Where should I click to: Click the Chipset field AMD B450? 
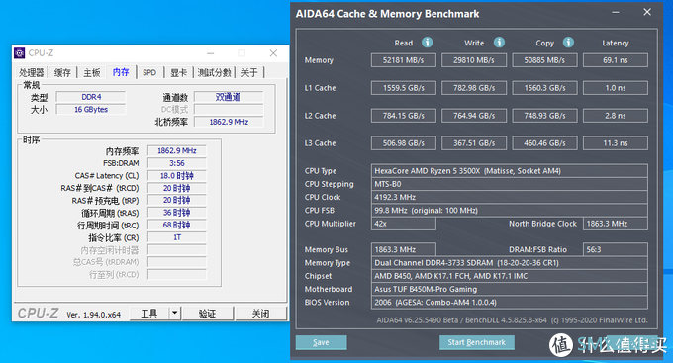point(510,276)
